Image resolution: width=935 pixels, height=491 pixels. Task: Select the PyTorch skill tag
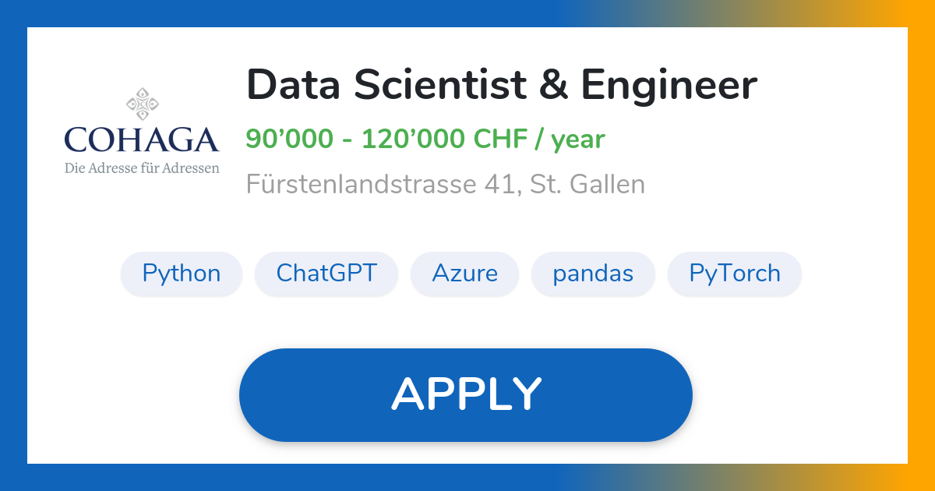tap(734, 274)
